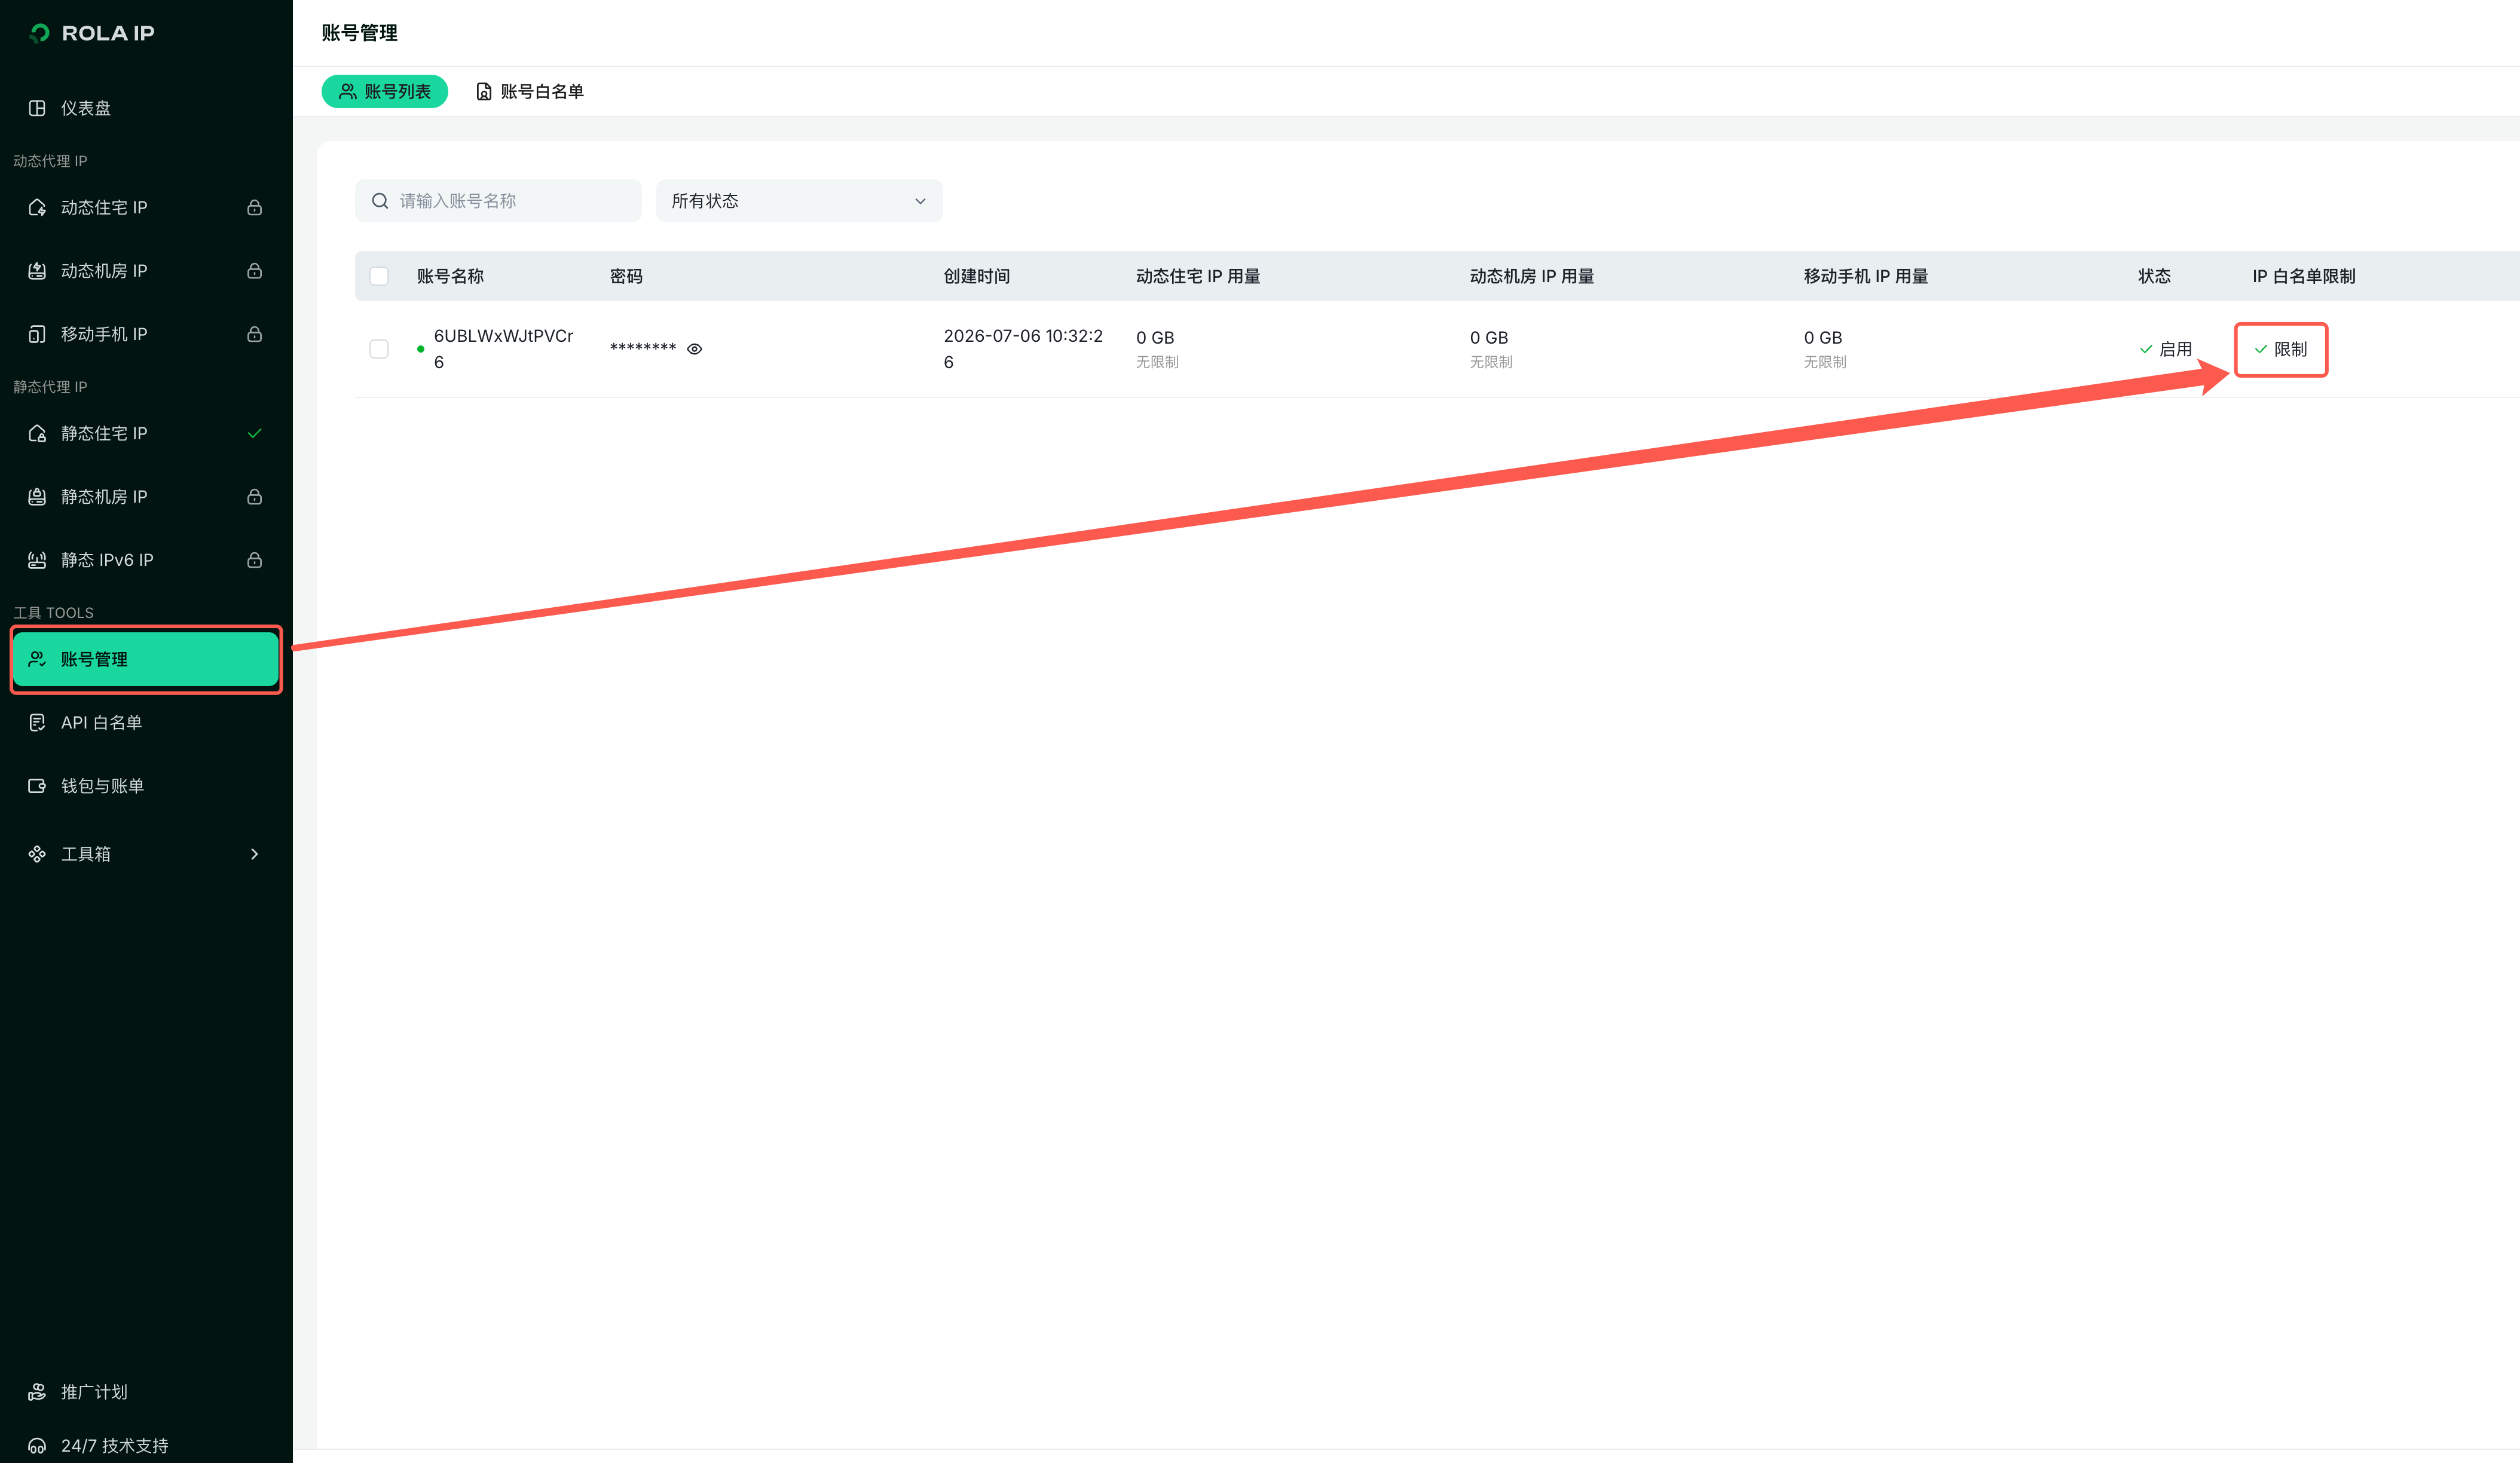Open the 仪表盘 dashboard icon

pos(37,108)
